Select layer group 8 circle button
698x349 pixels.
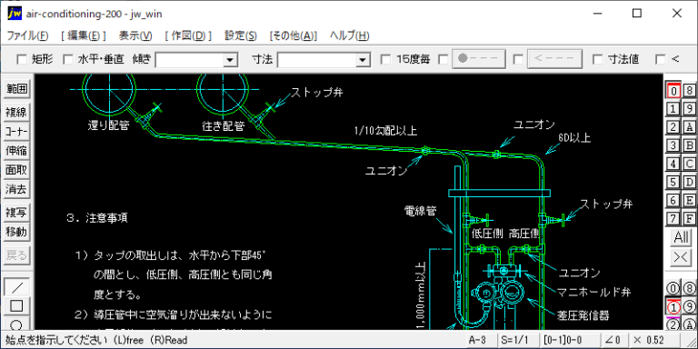click(x=690, y=288)
